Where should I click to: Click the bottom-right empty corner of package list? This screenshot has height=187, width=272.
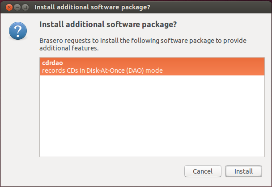click(x=255, y=151)
